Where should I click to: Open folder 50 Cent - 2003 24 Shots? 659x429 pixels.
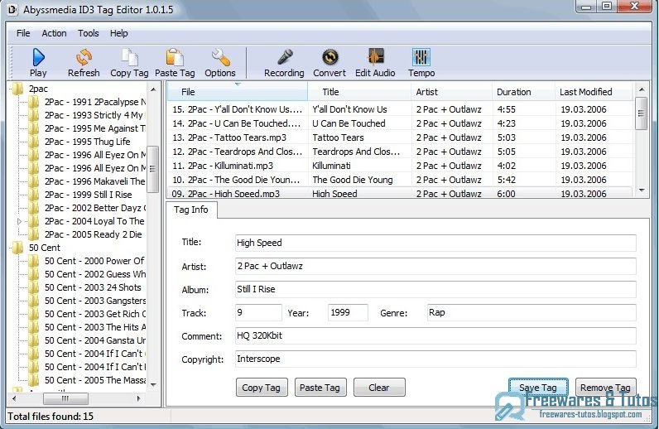(x=93, y=287)
